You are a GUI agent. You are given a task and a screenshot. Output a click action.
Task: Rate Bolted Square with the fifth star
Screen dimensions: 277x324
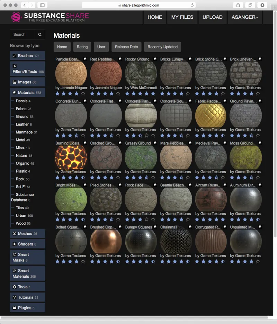click(83, 262)
